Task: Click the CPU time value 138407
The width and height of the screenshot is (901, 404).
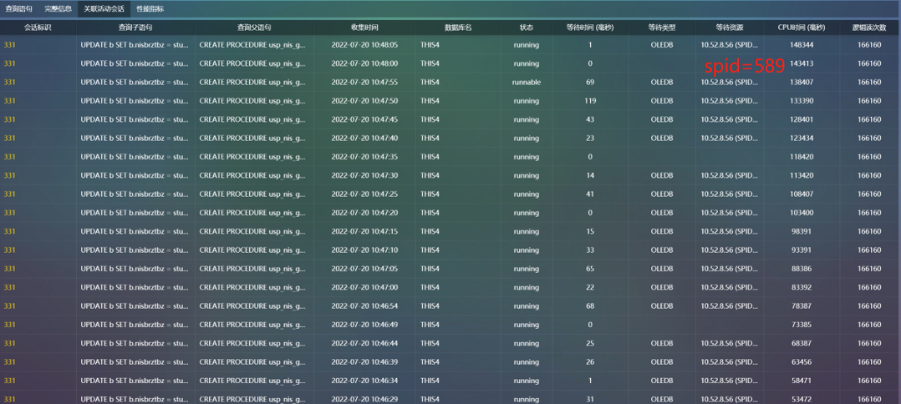Action: 802,82
